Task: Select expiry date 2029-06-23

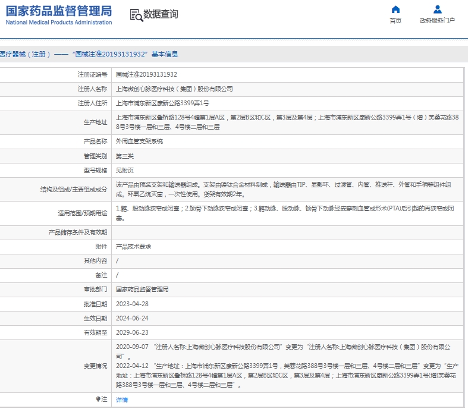Action: tap(132, 333)
